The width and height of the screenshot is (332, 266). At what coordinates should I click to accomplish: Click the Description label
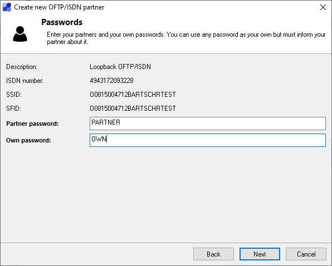pyautogui.click(x=22, y=67)
